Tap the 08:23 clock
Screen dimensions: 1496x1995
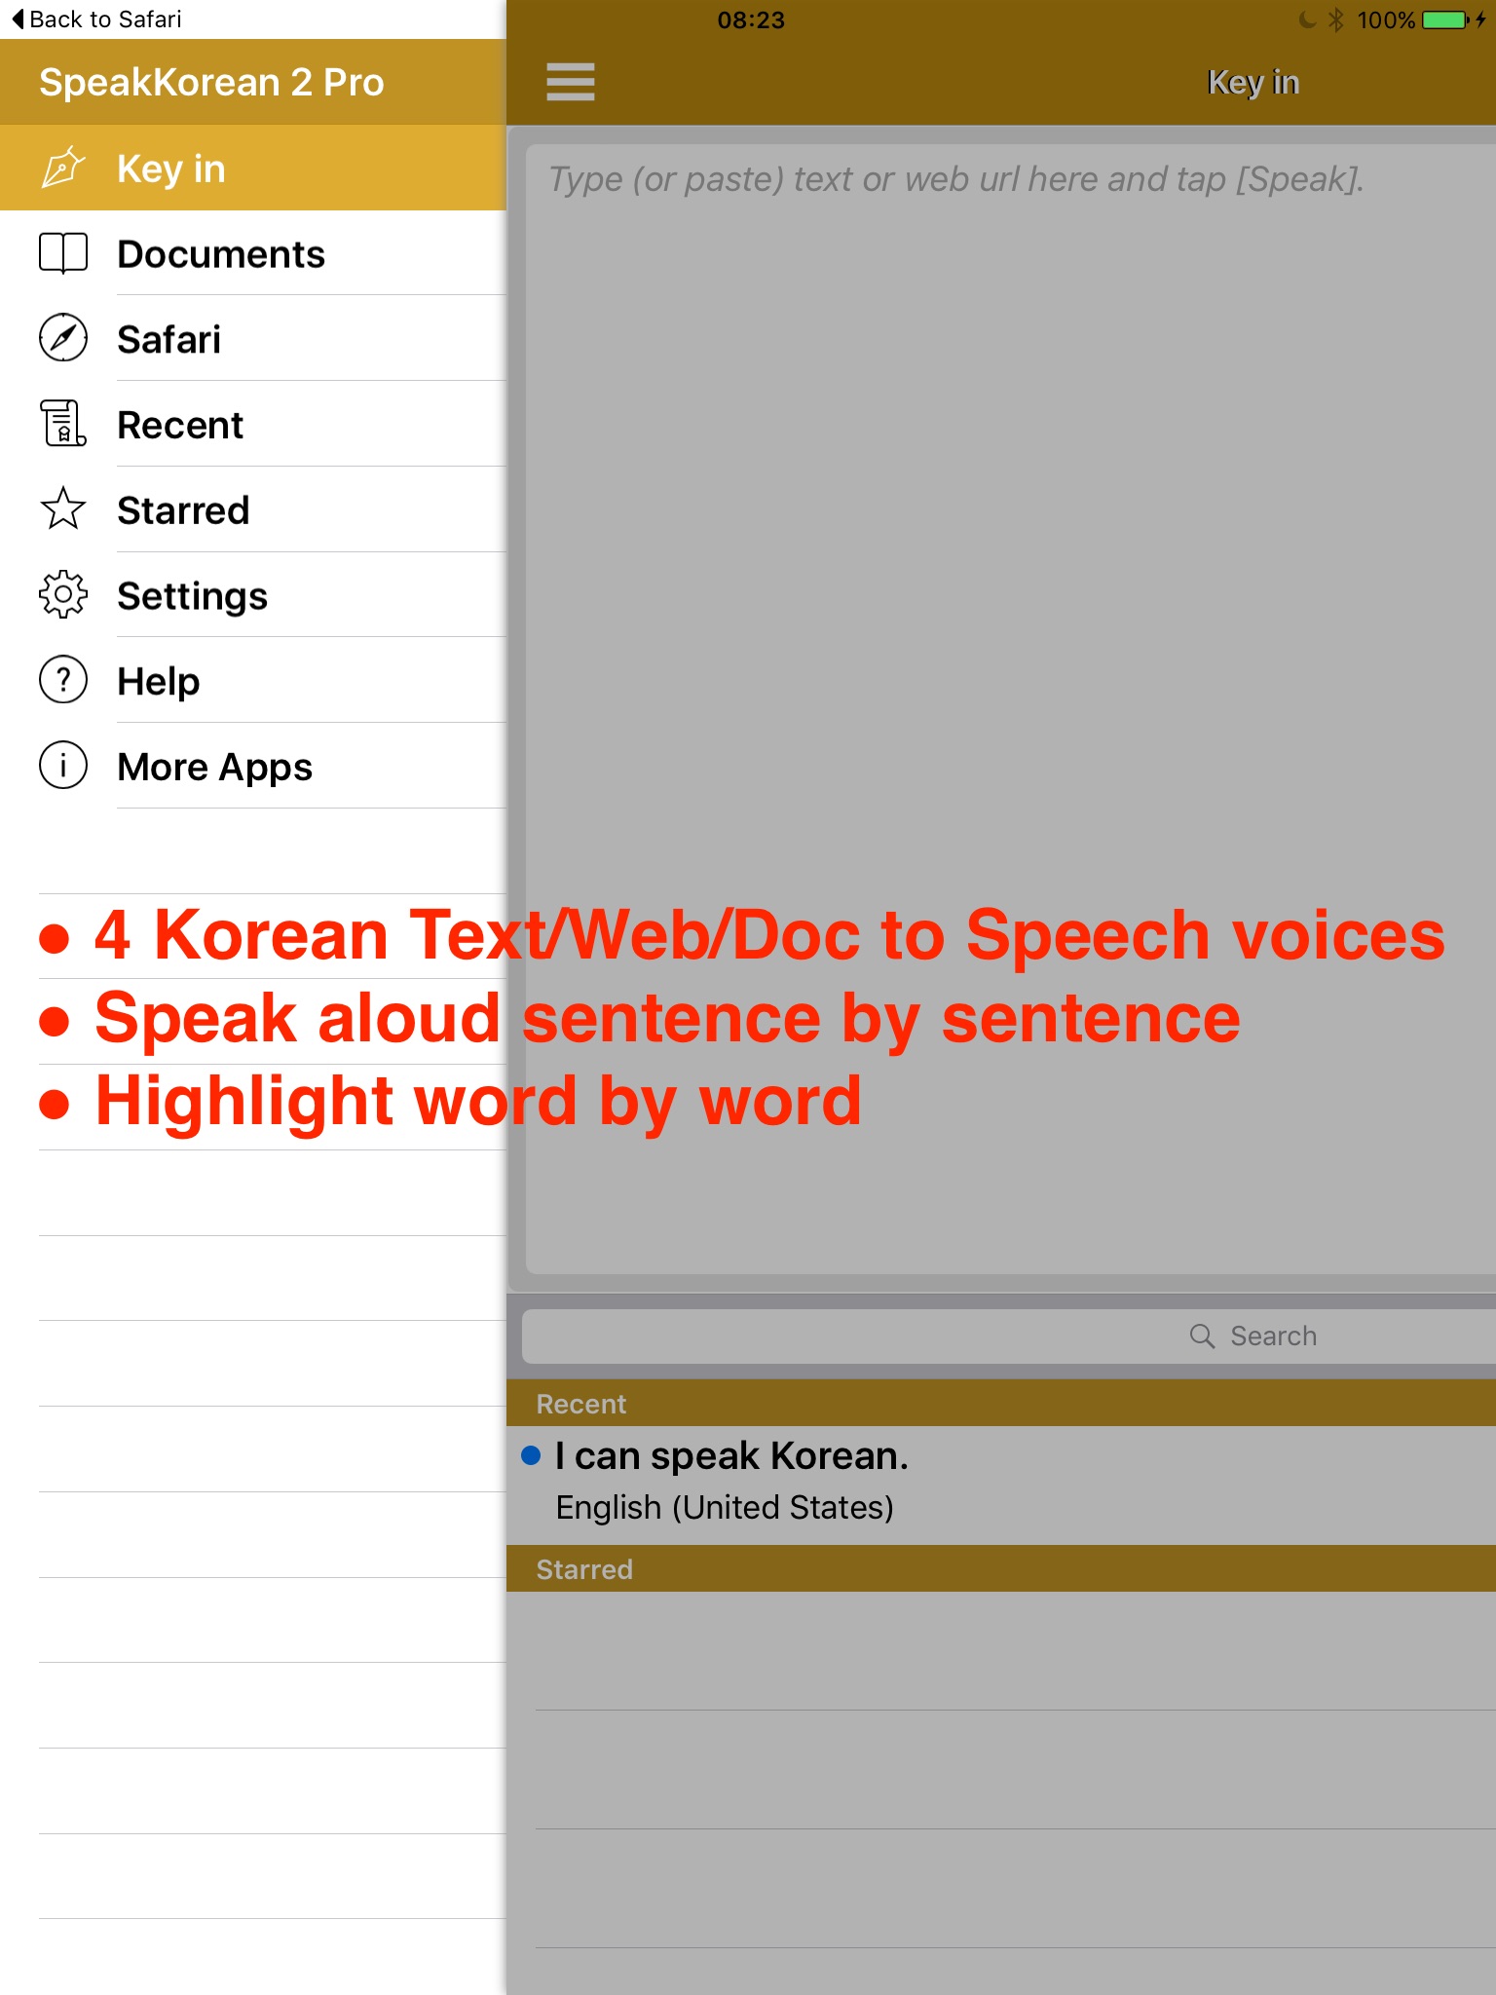click(x=751, y=19)
